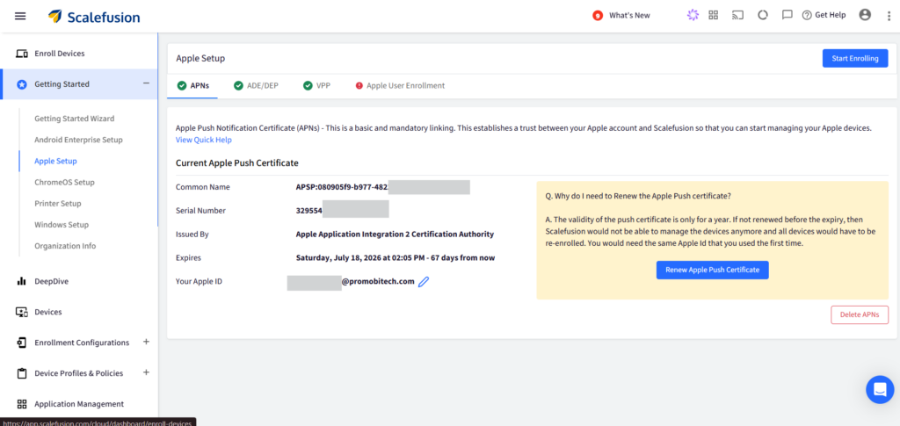Click the Get Help text link
900x426 pixels.
pyautogui.click(x=830, y=16)
